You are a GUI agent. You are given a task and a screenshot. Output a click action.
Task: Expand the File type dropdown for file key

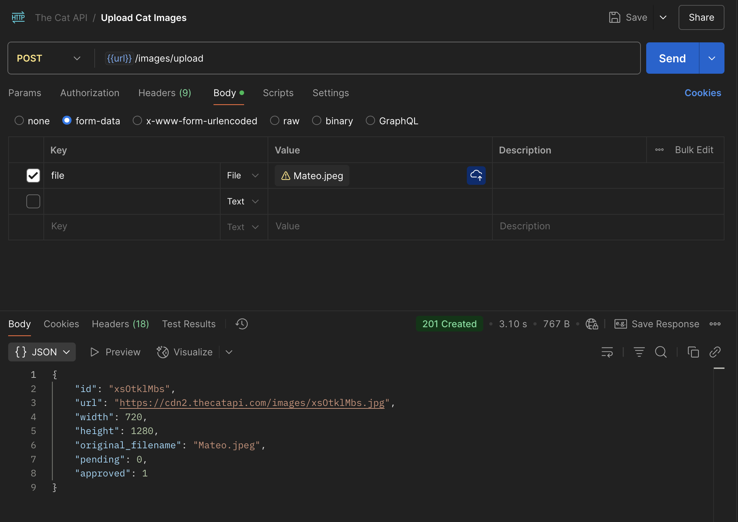(x=243, y=176)
